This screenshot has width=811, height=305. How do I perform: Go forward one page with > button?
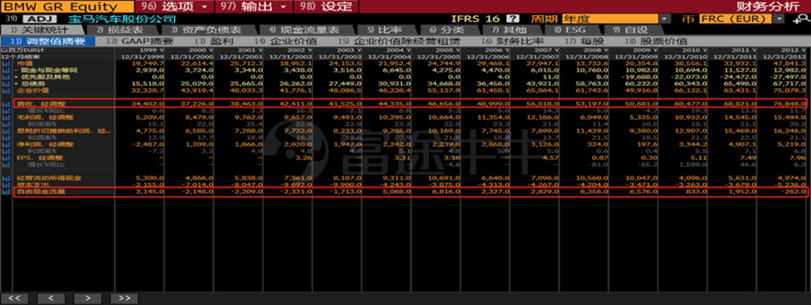tap(88, 297)
